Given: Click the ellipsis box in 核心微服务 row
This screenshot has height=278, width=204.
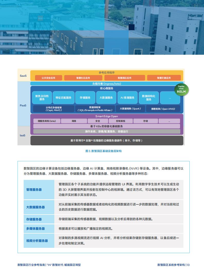Looking at the screenshot, I should click(170, 98).
